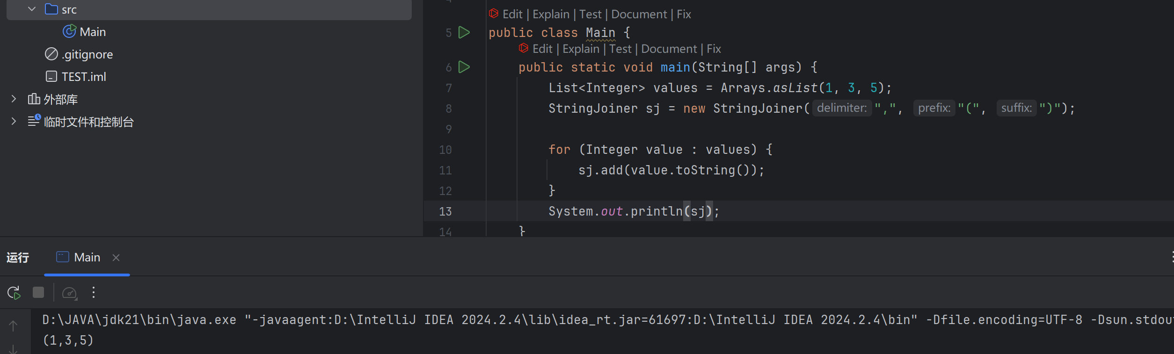Click the delimiter: parameter hint
1174x354 pixels.
click(x=842, y=108)
